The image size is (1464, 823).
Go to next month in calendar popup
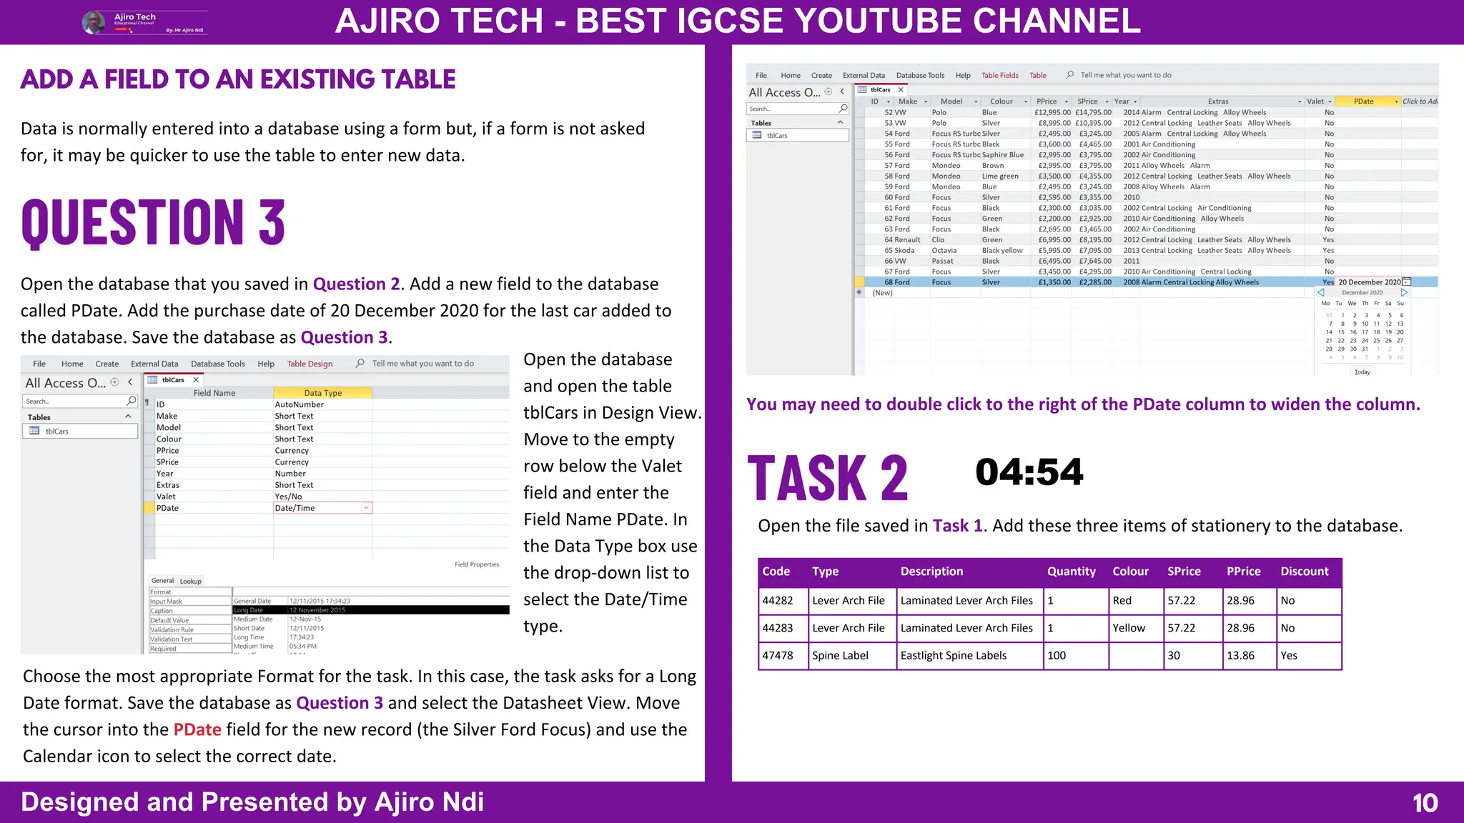tap(1404, 292)
